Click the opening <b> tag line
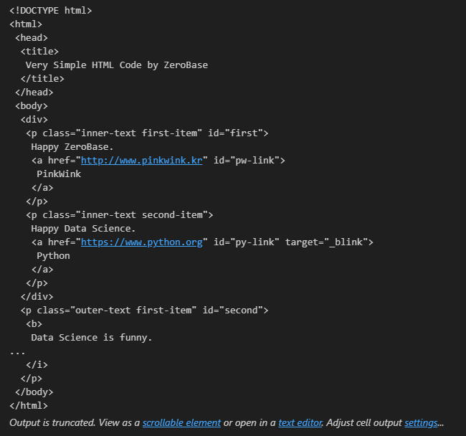The width and height of the screenshot is (466, 436). coord(34,324)
